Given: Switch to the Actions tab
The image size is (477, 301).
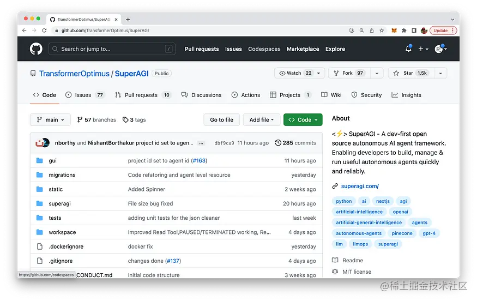Looking at the screenshot, I should pos(246,95).
